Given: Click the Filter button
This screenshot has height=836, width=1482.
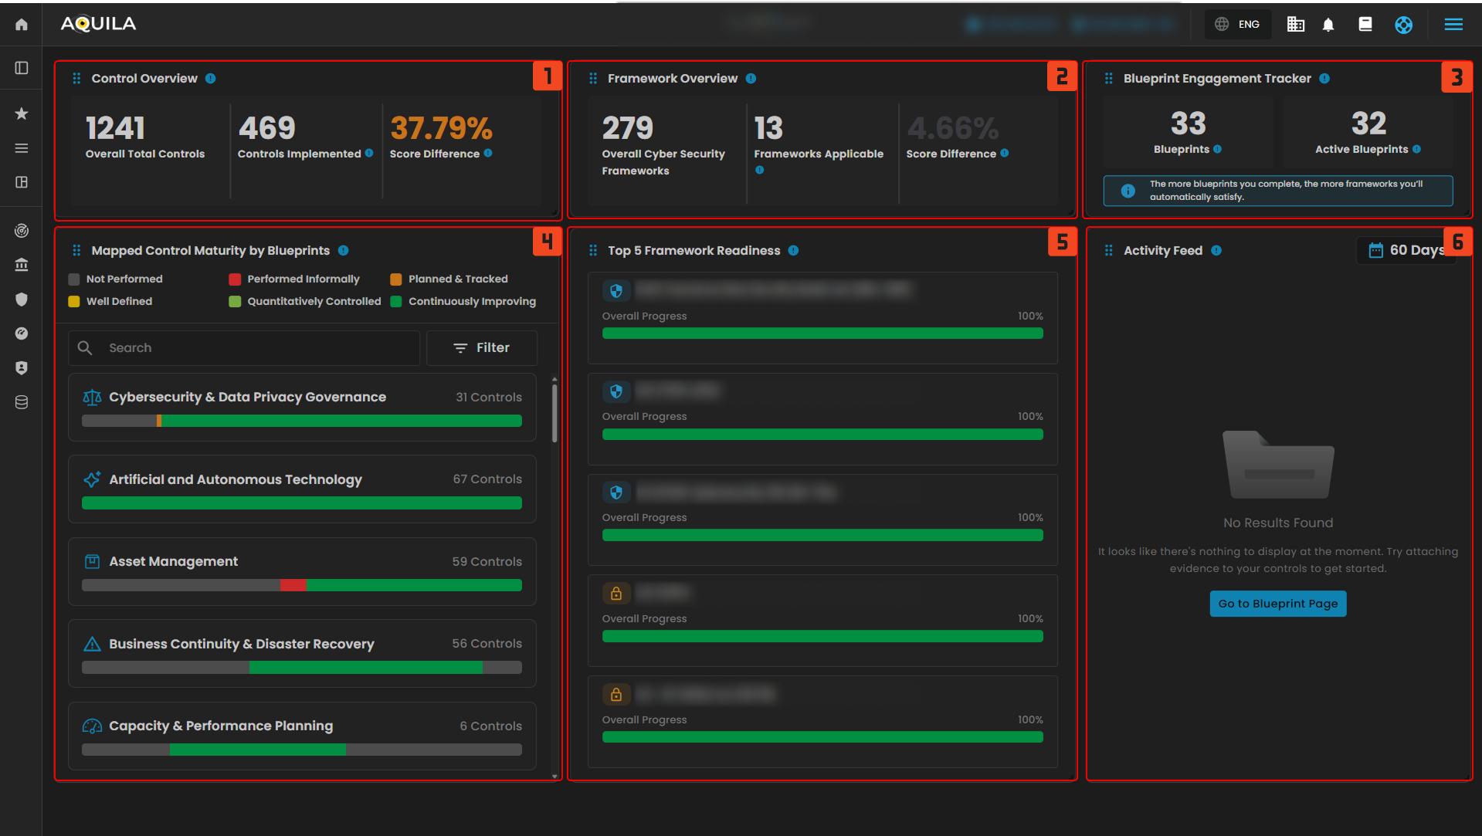Looking at the screenshot, I should coord(481,348).
